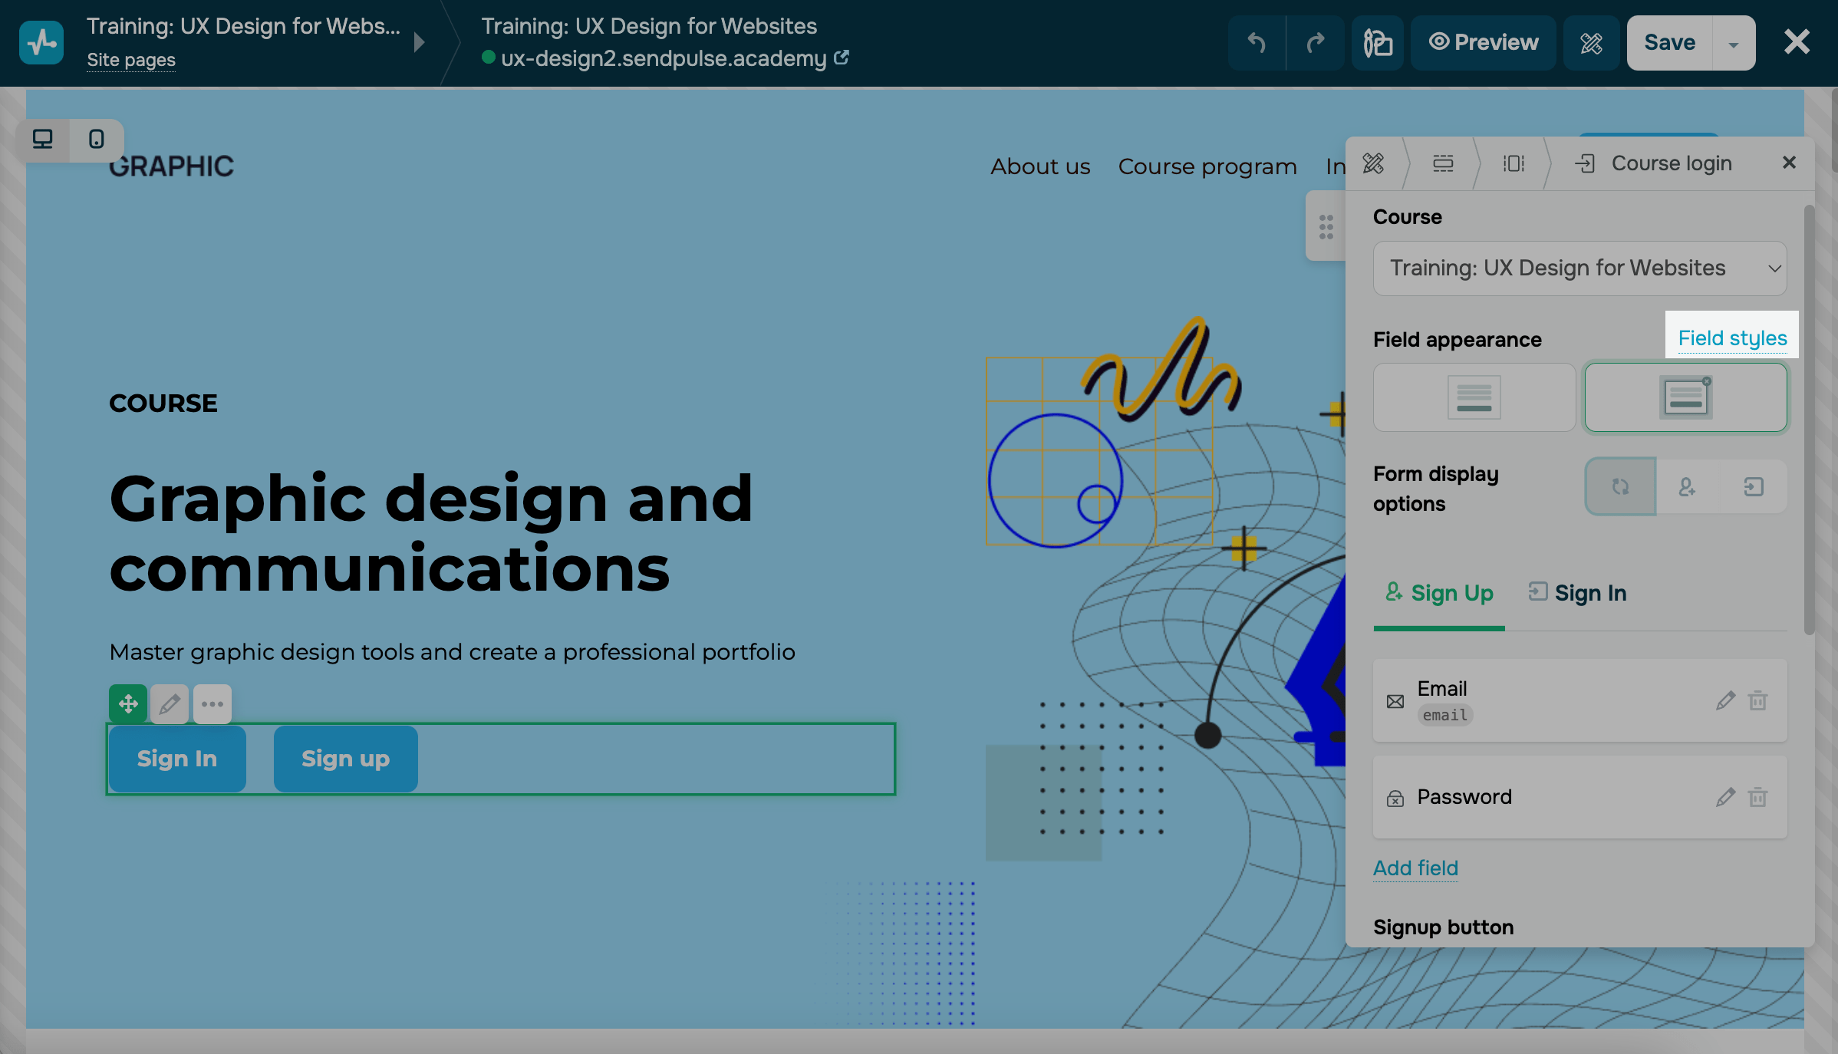This screenshot has width=1838, height=1054.
Task: Edit the Email field with the pencil icon
Action: click(x=1725, y=700)
